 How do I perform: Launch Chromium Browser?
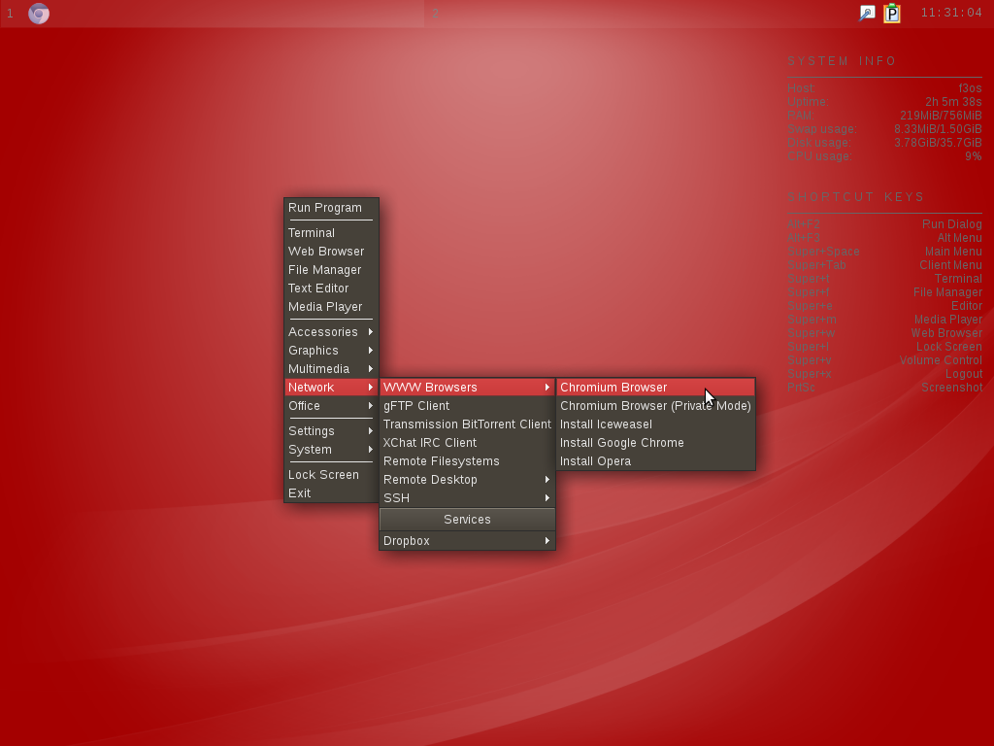point(655,387)
